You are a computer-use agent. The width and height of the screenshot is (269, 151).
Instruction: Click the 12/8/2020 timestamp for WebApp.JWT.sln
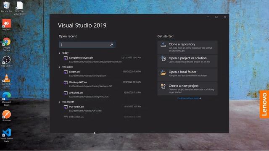(132, 82)
